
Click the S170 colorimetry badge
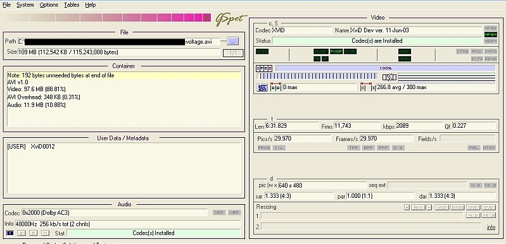pyautogui.click(x=476, y=59)
